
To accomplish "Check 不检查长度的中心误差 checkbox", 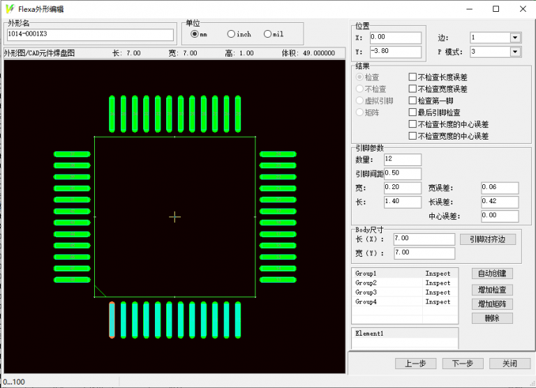I will (412, 124).
